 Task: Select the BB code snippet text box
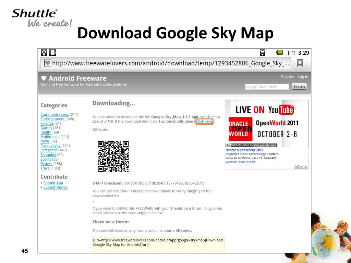pyautogui.click(x=158, y=245)
